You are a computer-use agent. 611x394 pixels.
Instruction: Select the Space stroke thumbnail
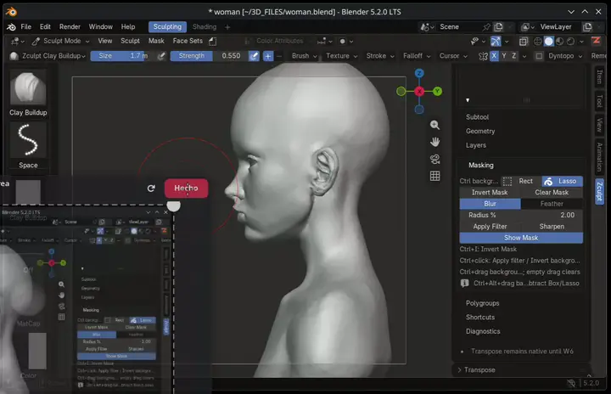pos(28,140)
